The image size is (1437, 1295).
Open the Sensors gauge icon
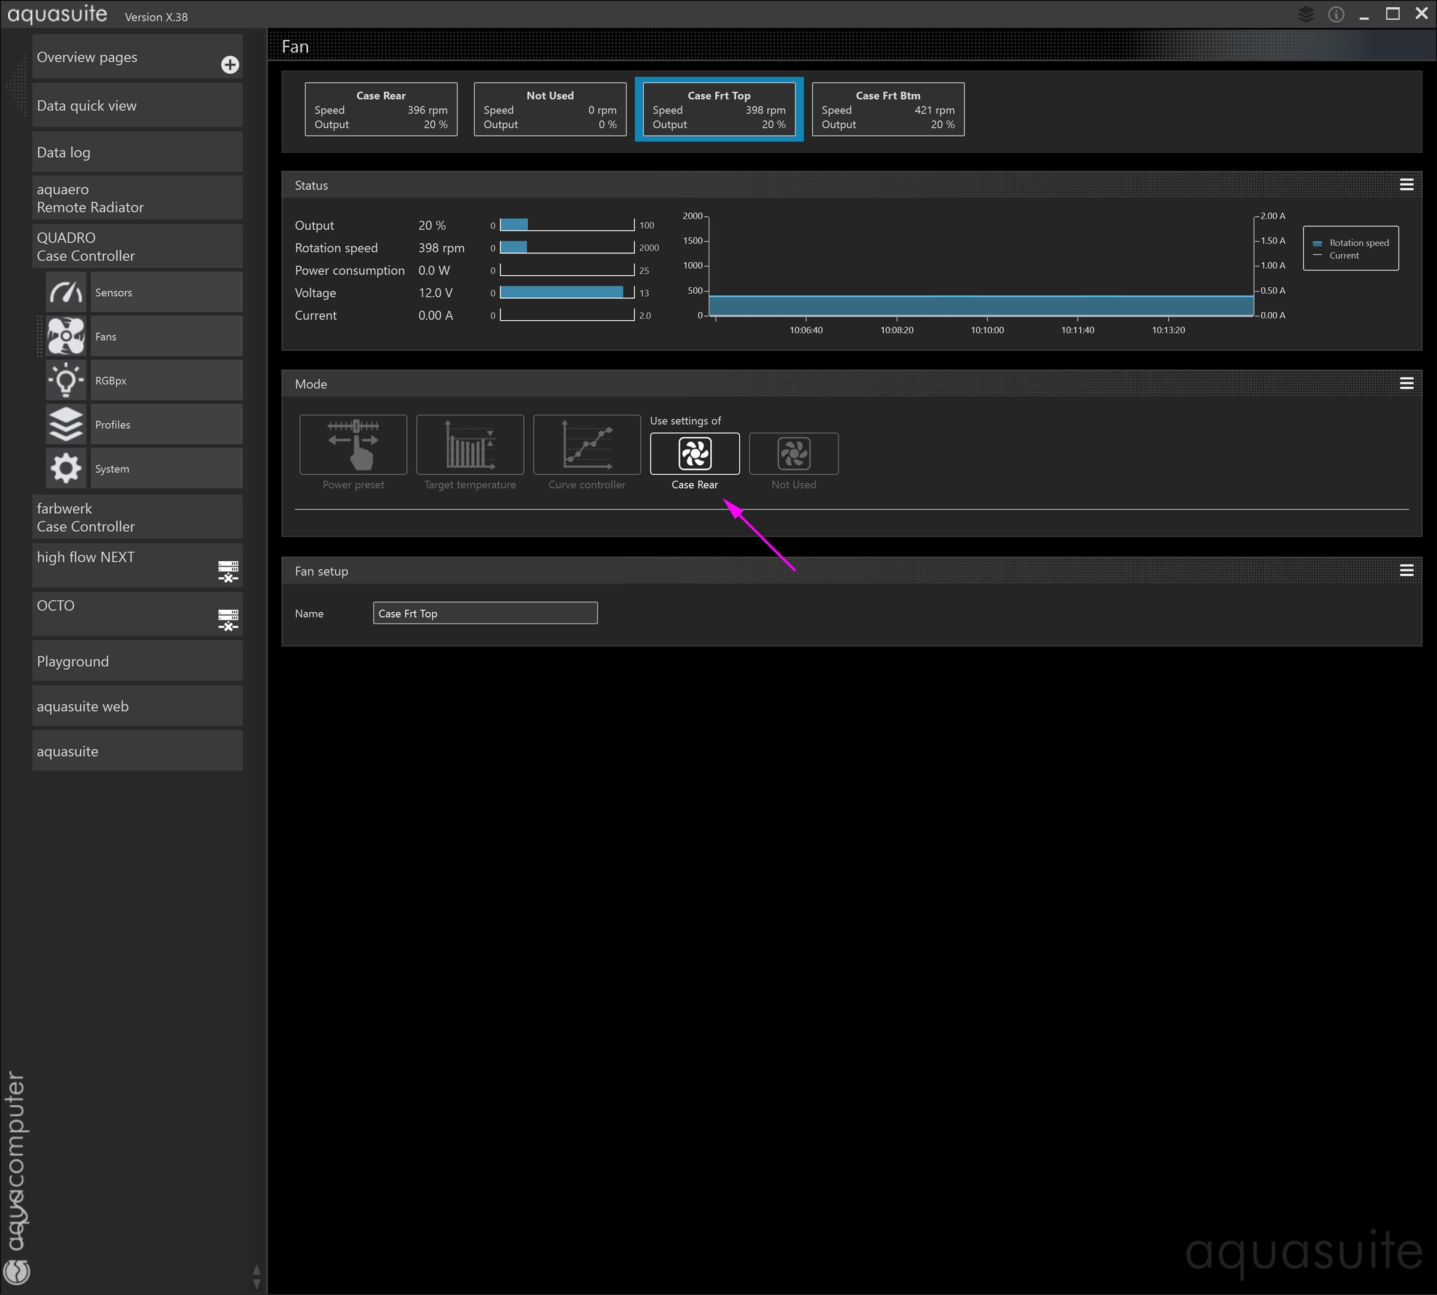(65, 293)
